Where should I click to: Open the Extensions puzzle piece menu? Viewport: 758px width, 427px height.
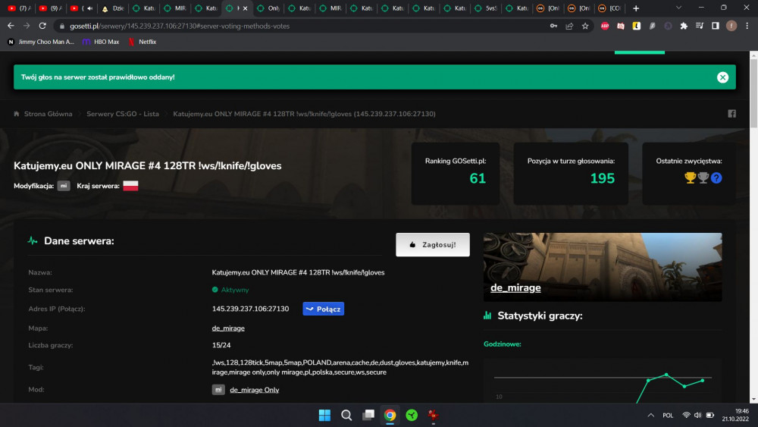[684, 26]
